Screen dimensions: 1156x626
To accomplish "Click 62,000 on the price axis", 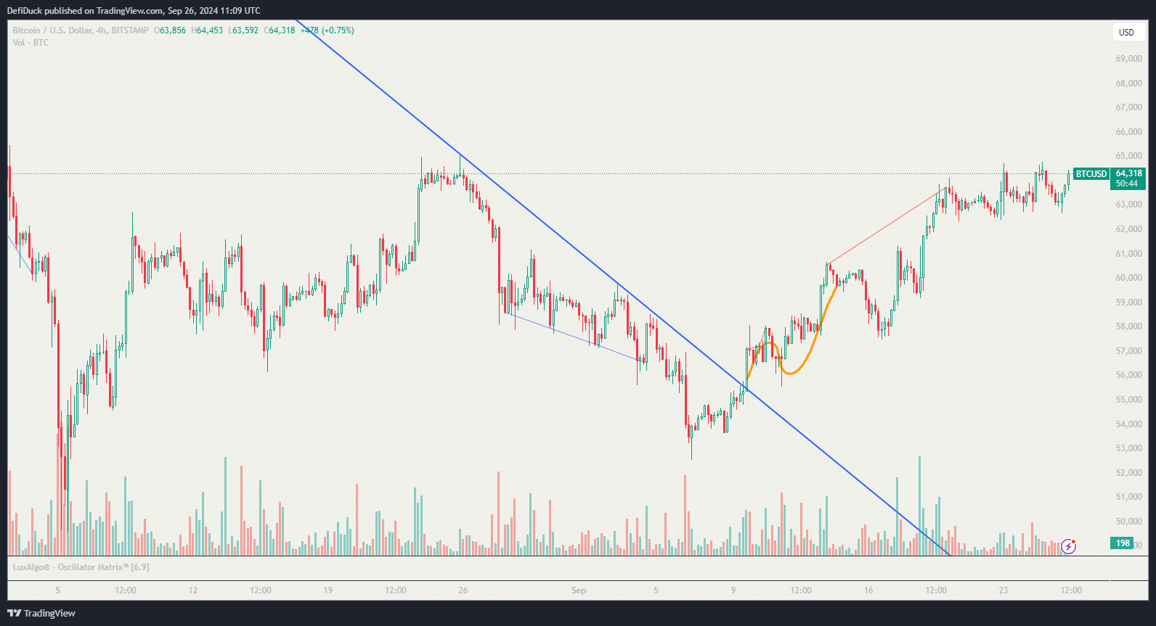I will click(1128, 229).
